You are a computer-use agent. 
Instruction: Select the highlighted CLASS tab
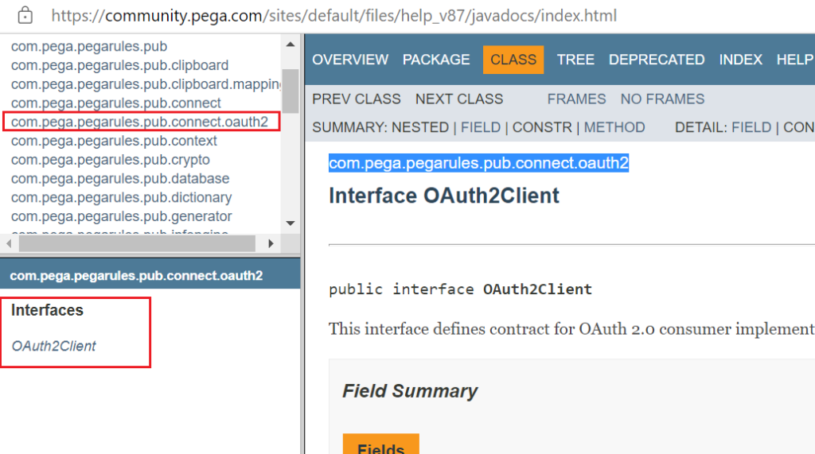pos(513,60)
